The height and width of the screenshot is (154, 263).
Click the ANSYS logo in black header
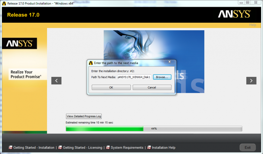click(234, 14)
